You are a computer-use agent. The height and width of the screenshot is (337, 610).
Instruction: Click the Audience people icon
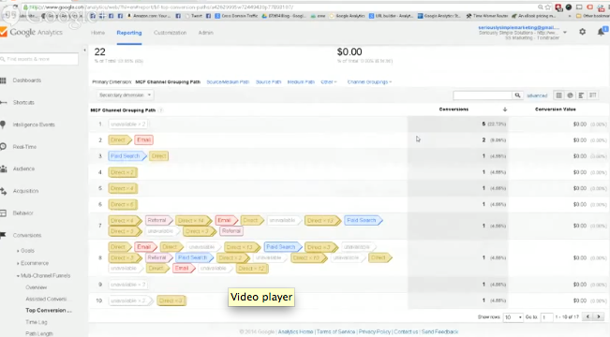pyautogui.click(x=3, y=168)
